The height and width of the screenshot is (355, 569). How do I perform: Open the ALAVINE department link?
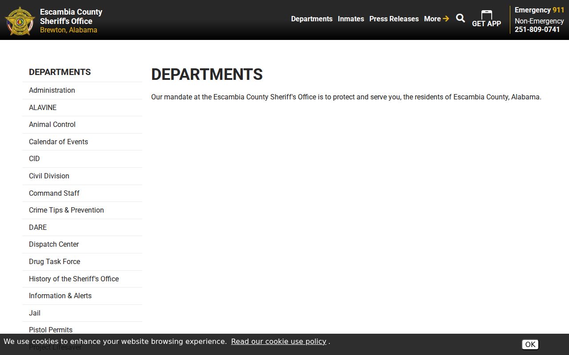(x=82, y=108)
